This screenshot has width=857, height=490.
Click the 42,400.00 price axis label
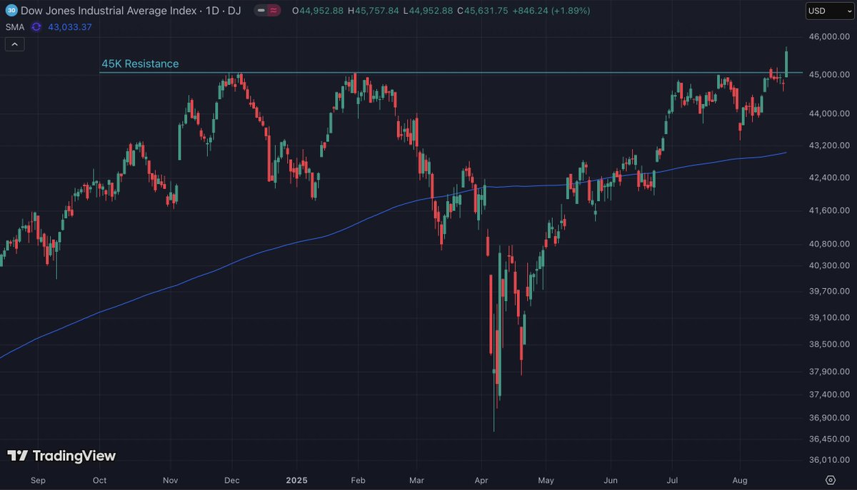pyautogui.click(x=828, y=177)
